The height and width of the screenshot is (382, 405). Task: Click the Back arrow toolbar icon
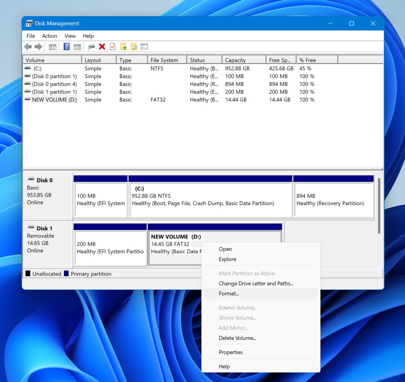click(28, 47)
